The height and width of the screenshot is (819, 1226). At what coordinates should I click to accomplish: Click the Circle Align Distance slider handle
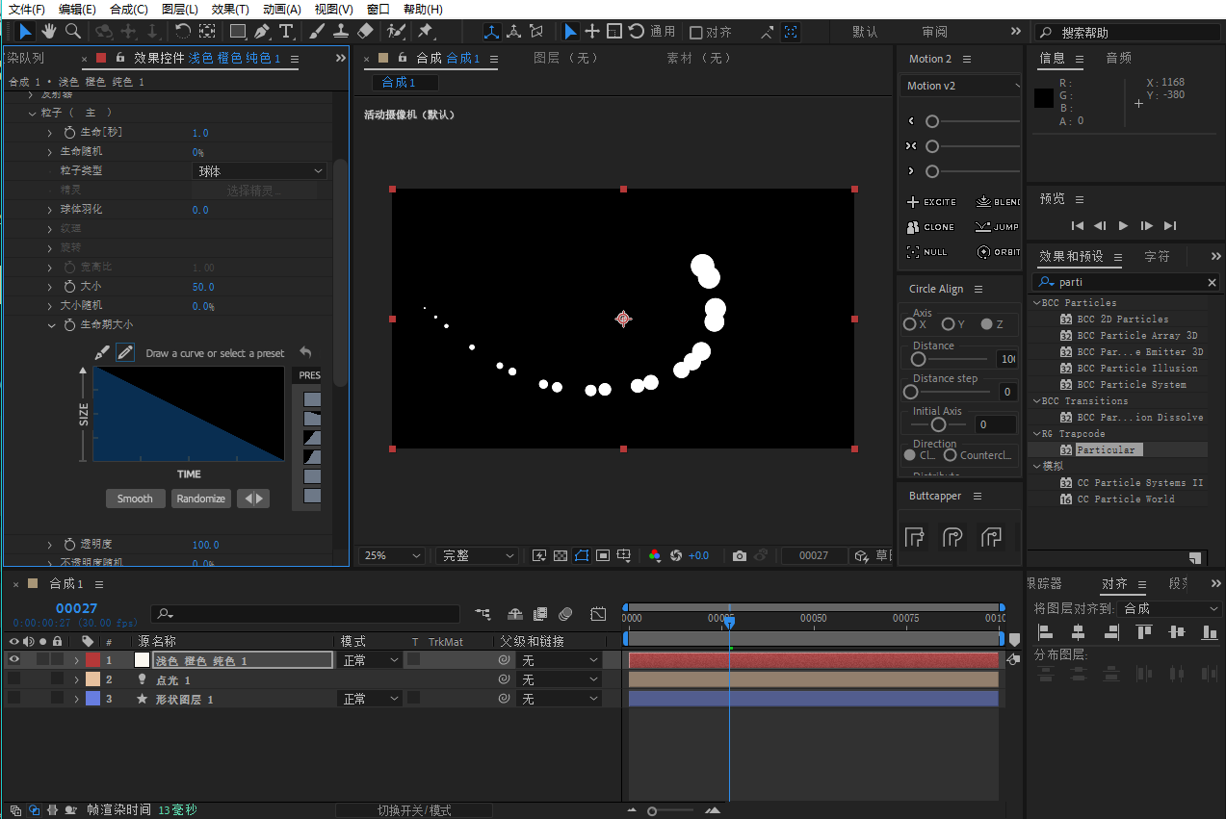(918, 359)
